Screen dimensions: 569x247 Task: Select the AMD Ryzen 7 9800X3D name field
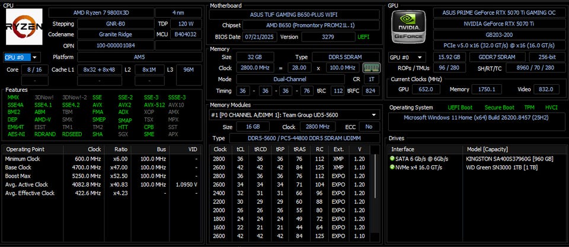[101, 12]
